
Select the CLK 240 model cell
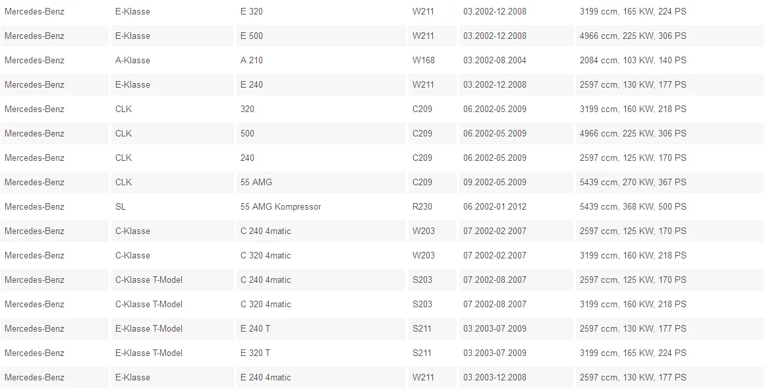point(321,158)
